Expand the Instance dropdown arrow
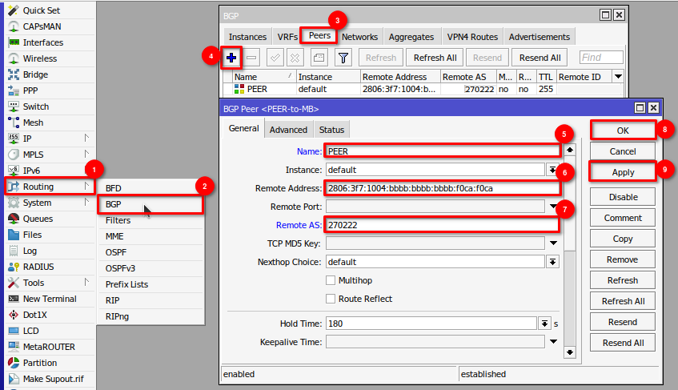Viewport: 678px width, 390px height. (552, 170)
